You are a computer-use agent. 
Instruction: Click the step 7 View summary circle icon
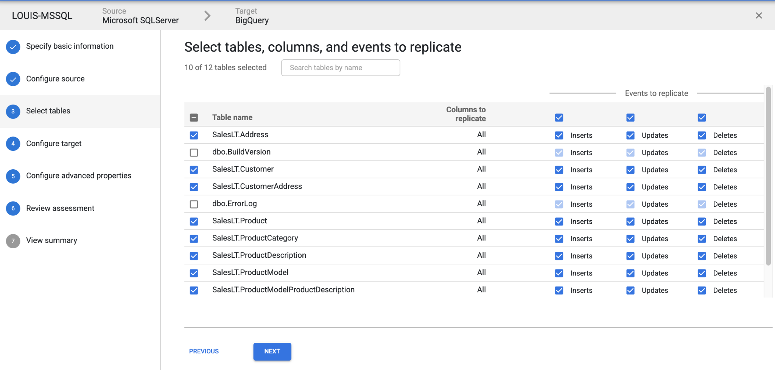click(13, 241)
